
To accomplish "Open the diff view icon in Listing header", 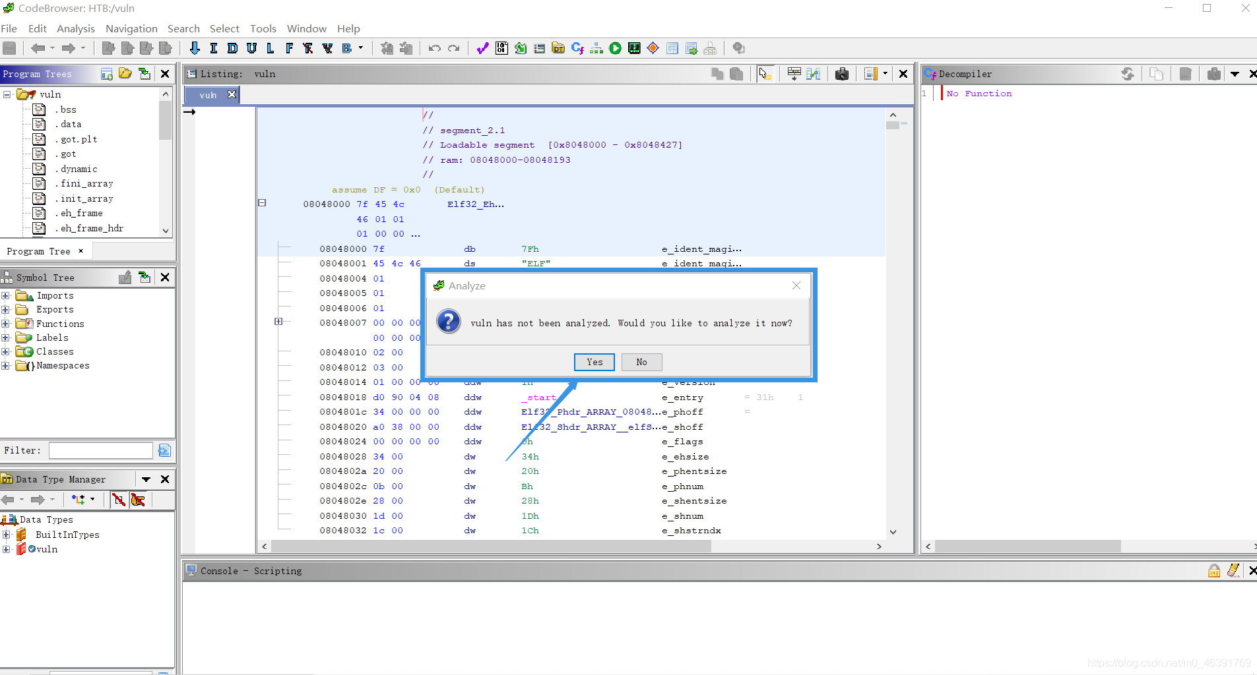I will pos(814,74).
